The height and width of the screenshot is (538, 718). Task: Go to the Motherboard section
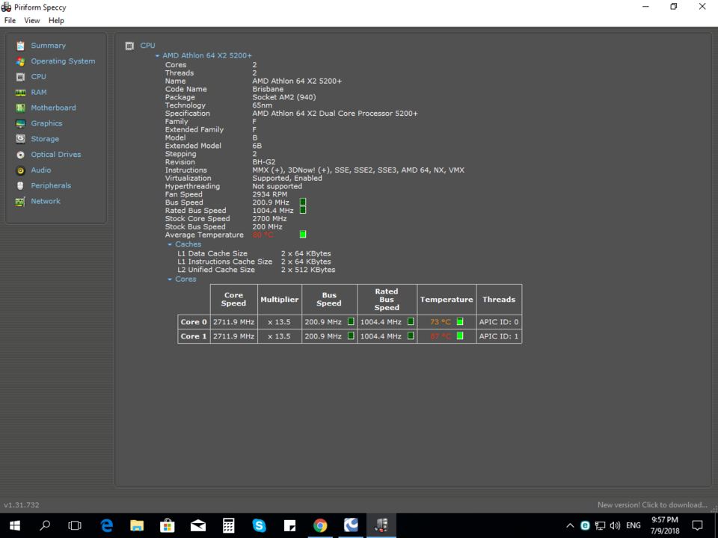(x=54, y=108)
